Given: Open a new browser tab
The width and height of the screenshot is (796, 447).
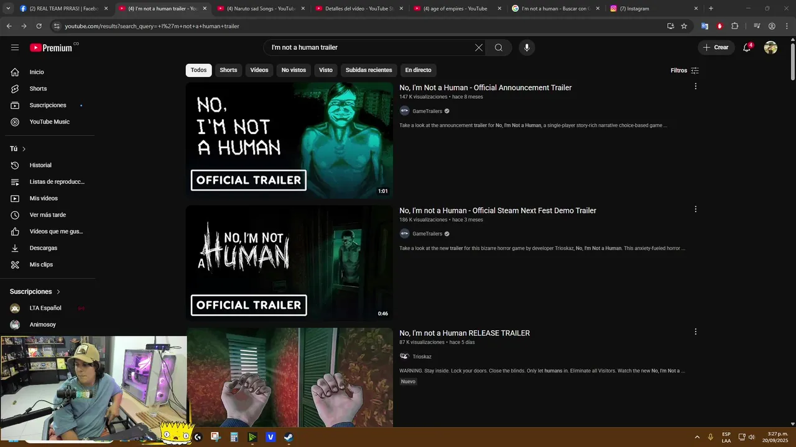Looking at the screenshot, I should (711, 9).
